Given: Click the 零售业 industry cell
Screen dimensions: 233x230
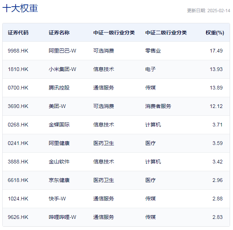Looking at the screenshot, I should click(x=153, y=51).
